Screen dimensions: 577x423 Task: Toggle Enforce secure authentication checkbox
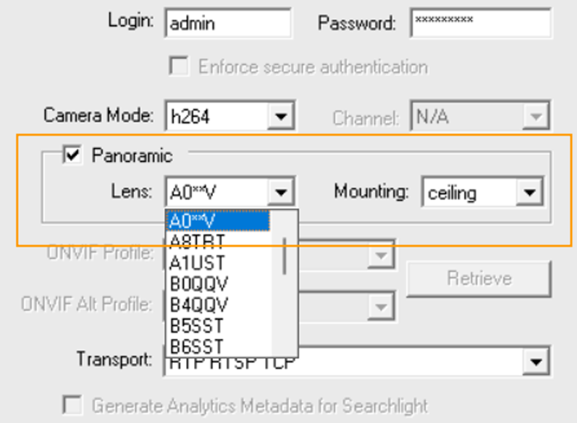(x=179, y=66)
